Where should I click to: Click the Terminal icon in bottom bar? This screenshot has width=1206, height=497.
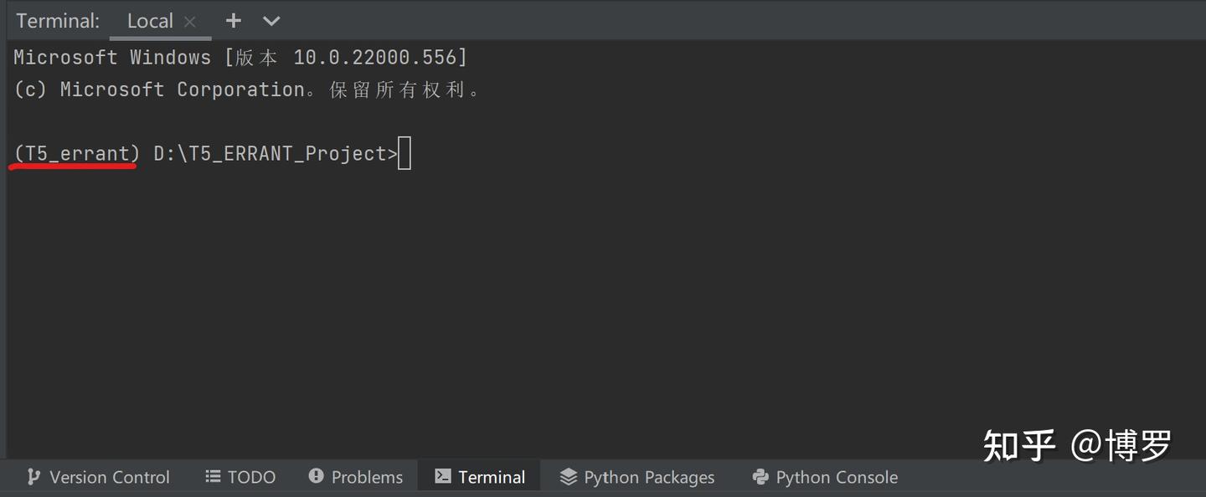442,477
